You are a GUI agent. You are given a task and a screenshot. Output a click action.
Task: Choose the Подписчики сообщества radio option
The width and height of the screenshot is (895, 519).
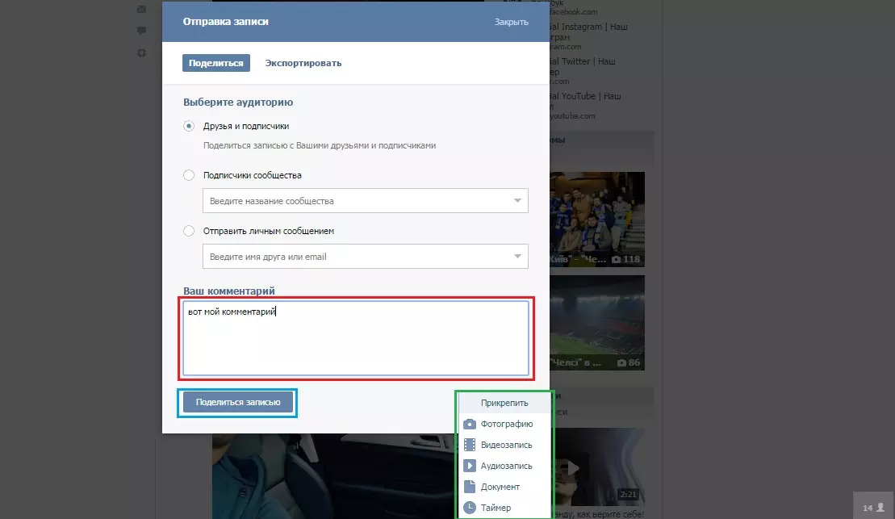[x=189, y=175]
